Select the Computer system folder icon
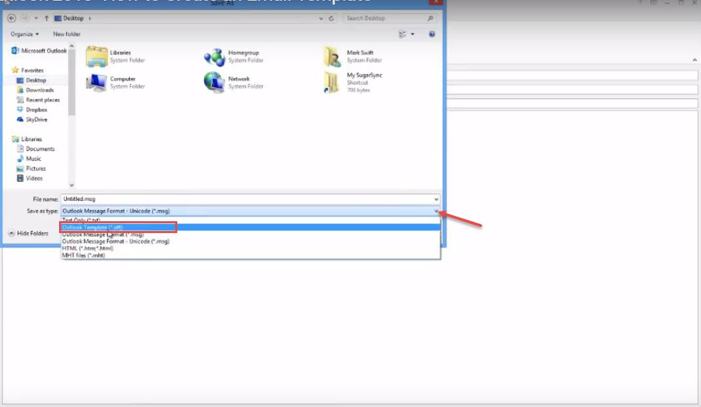 [96, 82]
